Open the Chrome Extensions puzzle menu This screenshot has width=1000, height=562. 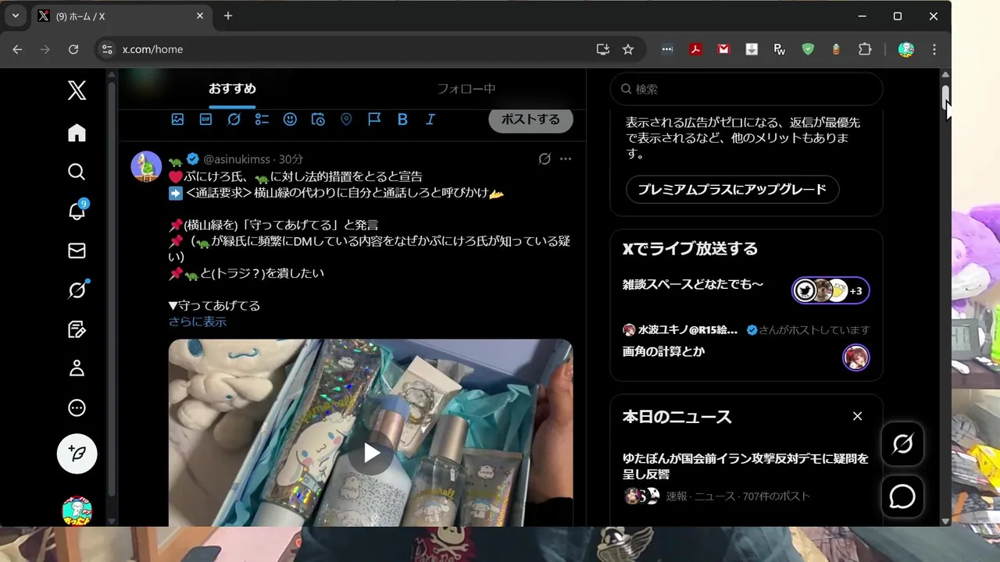865,49
